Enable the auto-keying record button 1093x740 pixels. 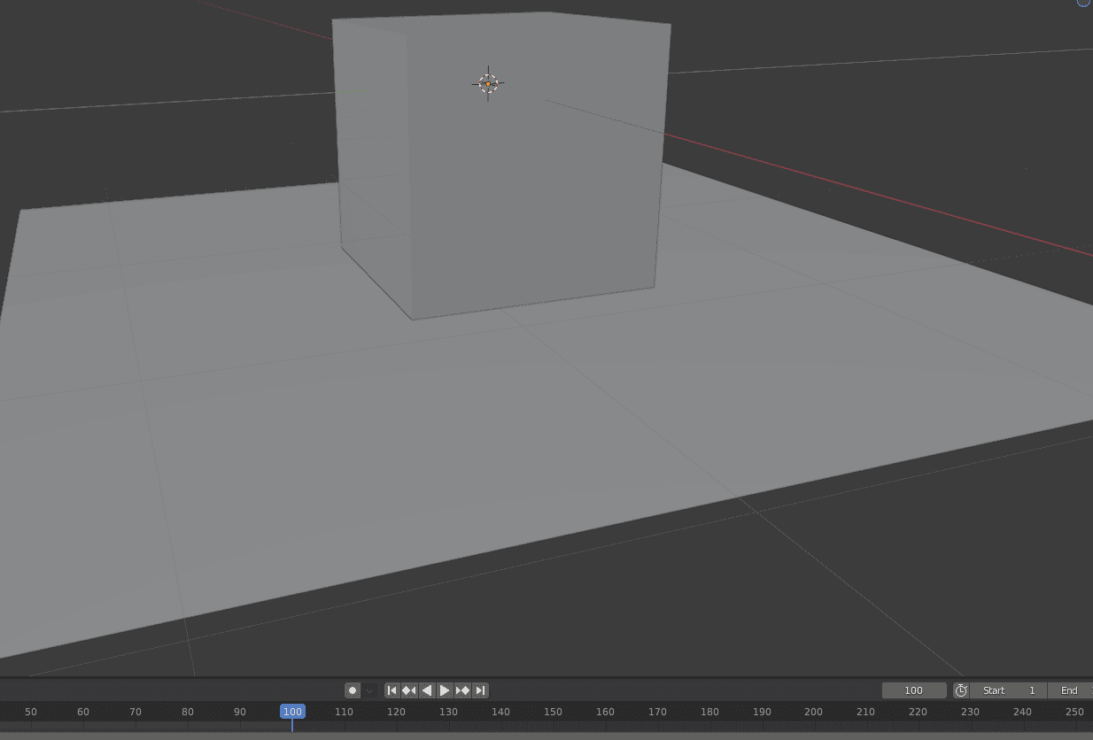coord(353,690)
